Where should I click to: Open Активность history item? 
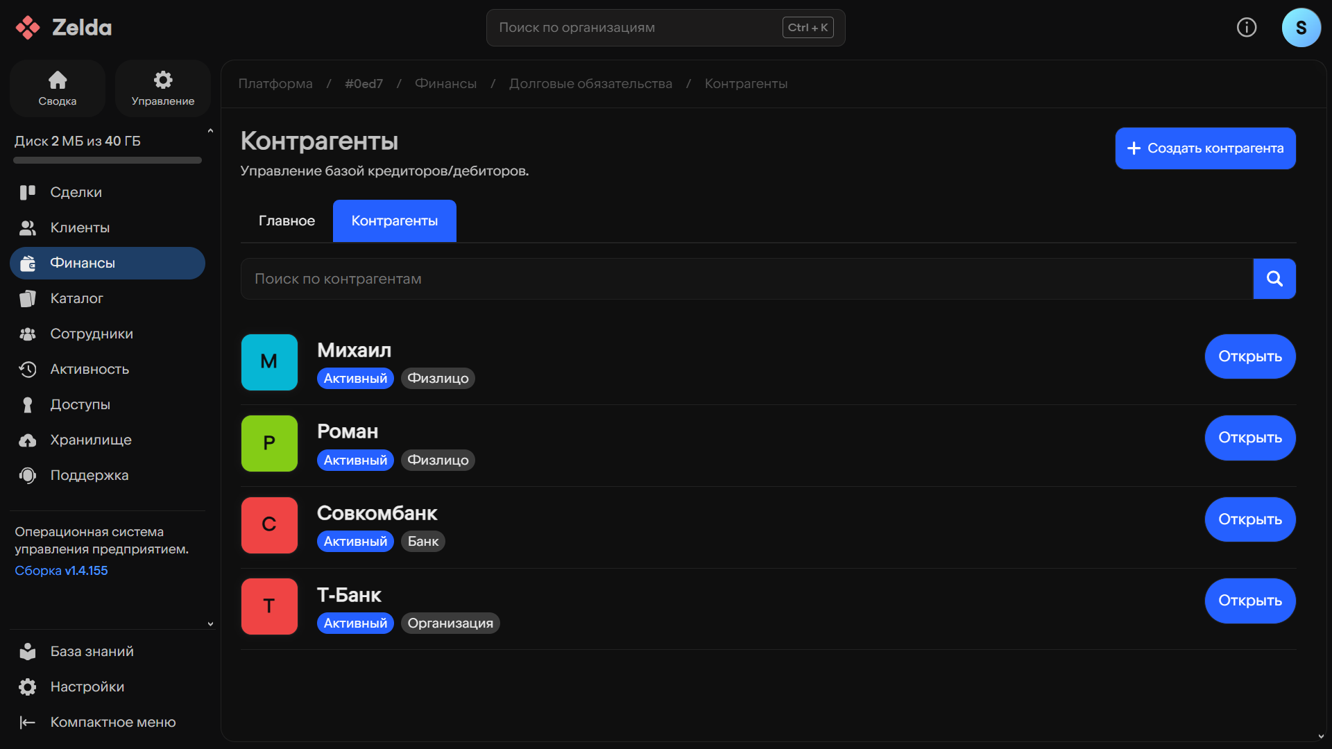pyautogui.click(x=89, y=369)
